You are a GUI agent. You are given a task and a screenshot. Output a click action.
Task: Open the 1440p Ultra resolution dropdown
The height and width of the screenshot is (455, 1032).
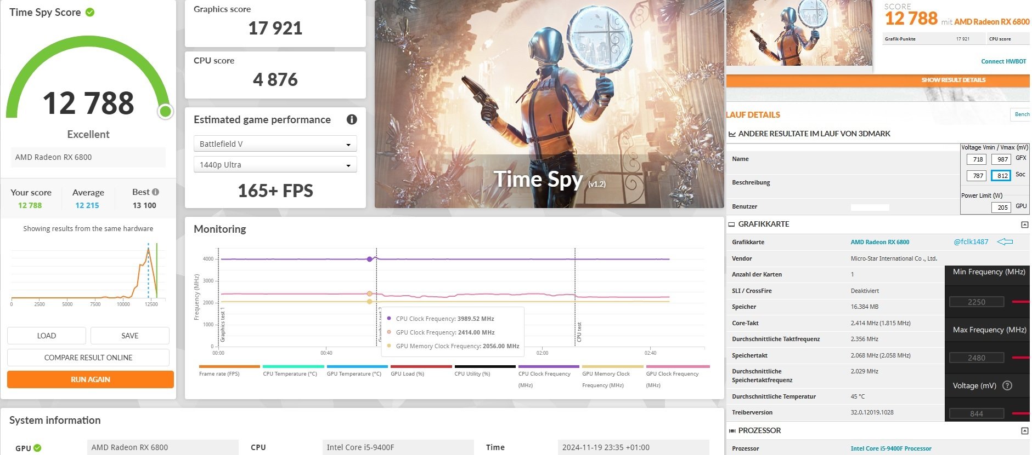point(275,164)
